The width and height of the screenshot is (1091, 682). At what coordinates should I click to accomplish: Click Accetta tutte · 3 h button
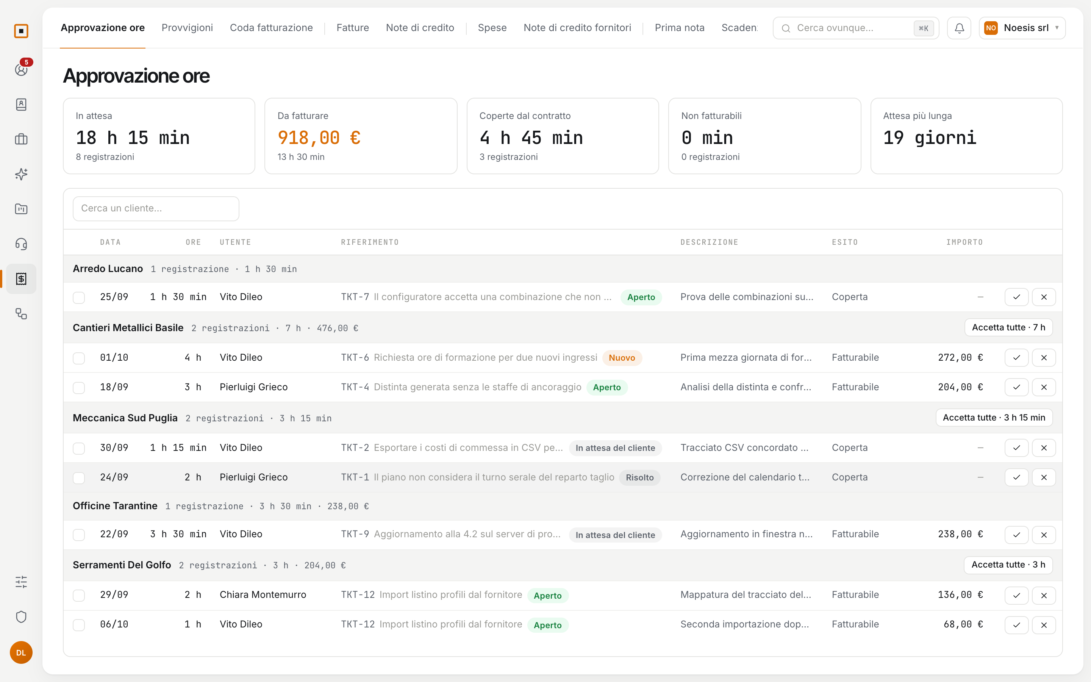[1008, 565]
